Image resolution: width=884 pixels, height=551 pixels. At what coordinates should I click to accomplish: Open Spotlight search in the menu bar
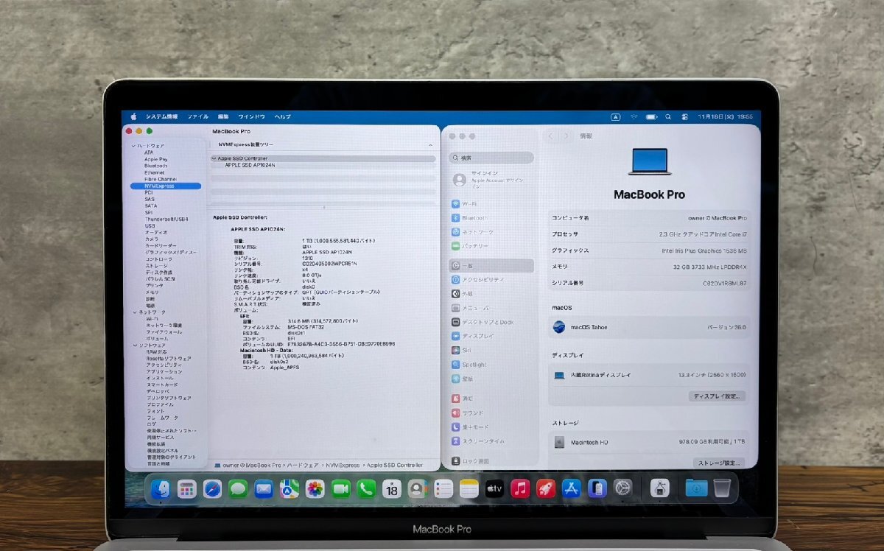[668, 116]
